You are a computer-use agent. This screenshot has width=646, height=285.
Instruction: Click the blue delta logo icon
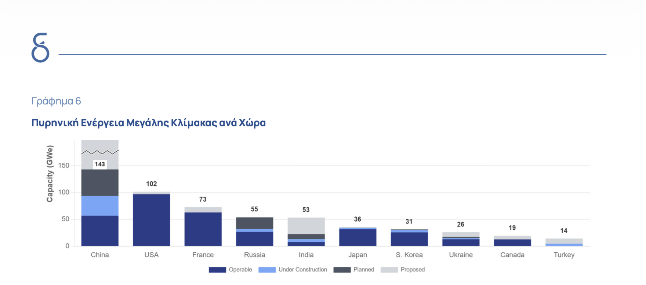pos(40,48)
